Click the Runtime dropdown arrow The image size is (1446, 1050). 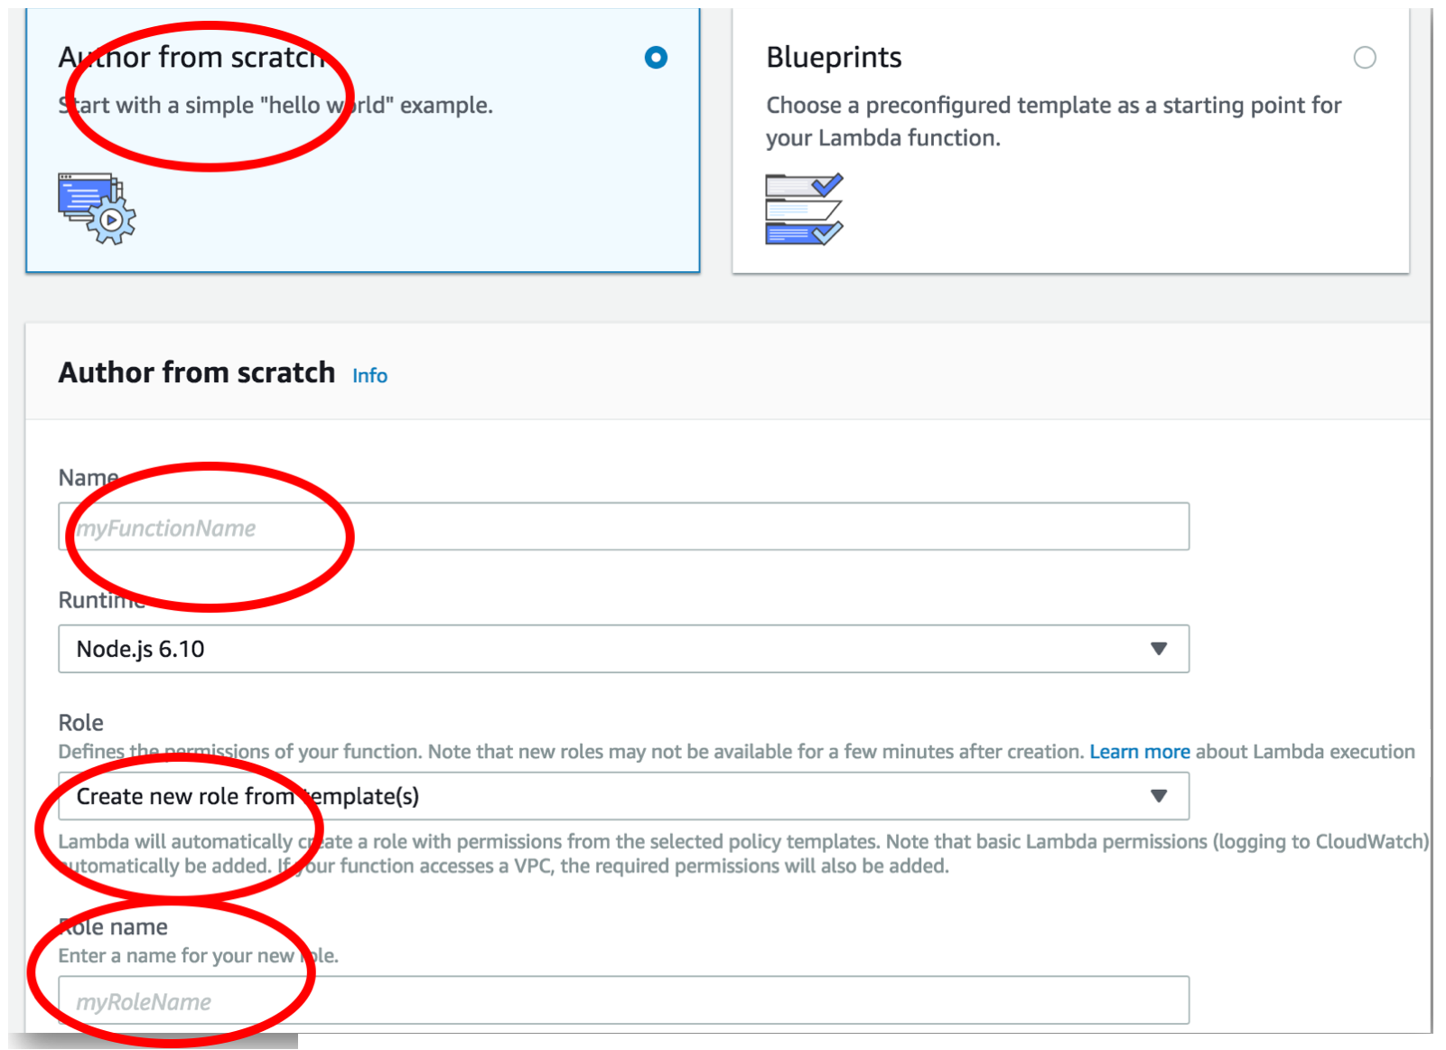point(1159,649)
